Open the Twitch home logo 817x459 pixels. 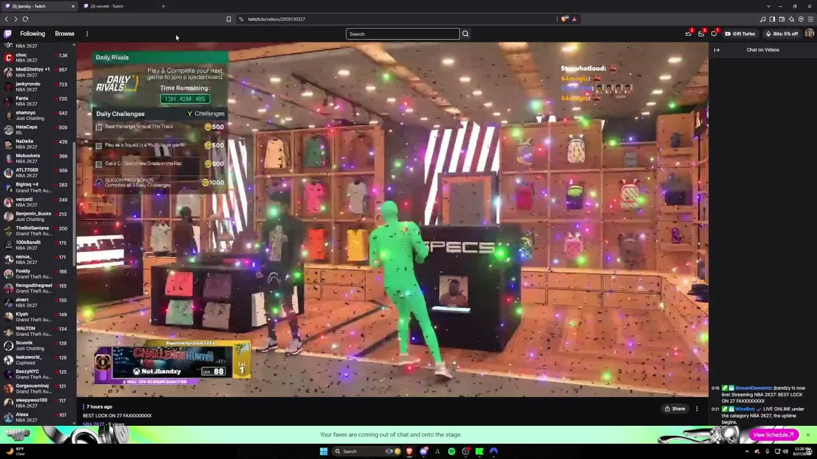click(x=8, y=34)
